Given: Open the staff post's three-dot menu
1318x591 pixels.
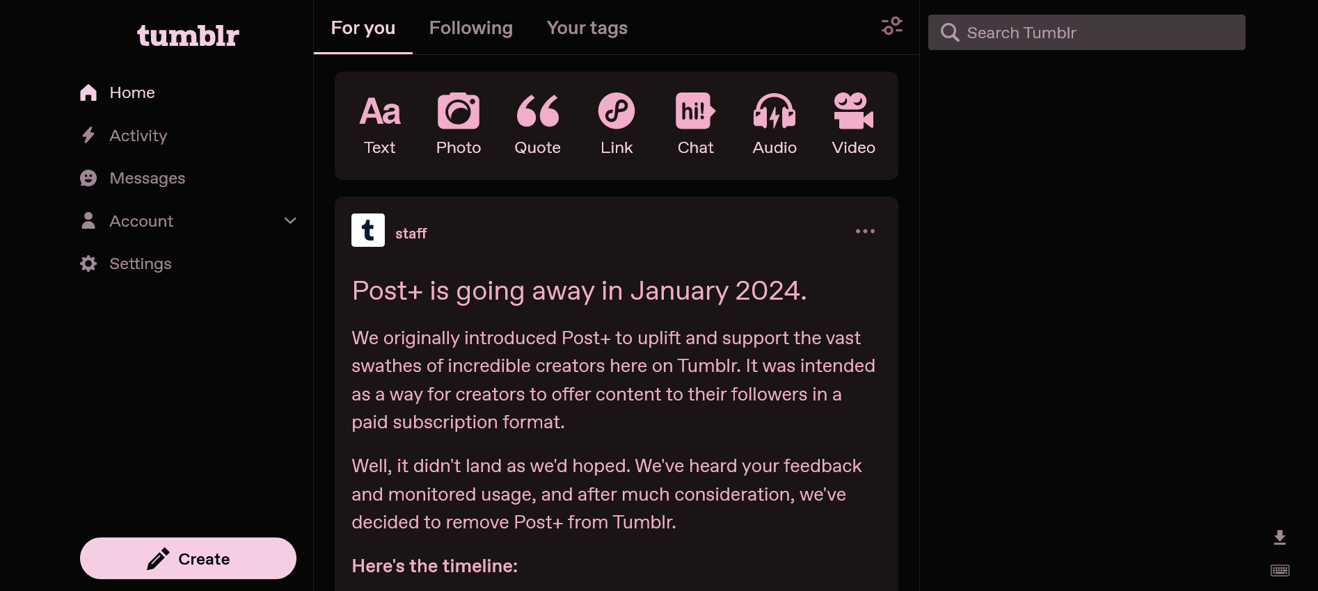Looking at the screenshot, I should tap(865, 231).
